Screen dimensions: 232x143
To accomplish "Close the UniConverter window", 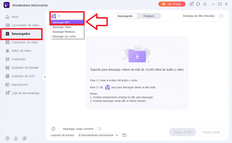I will coord(226,4).
